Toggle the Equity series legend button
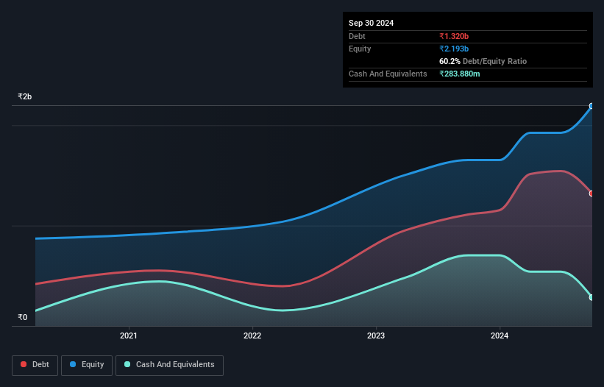 click(x=87, y=365)
